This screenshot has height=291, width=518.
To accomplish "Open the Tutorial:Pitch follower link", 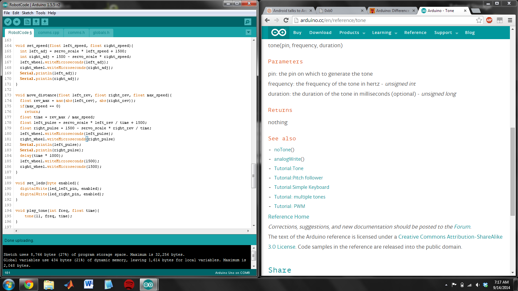I will click(x=298, y=178).
